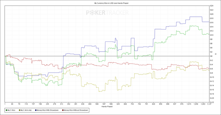The height and width of the screenshot is (115, 221).
Task: Click x-axis tick label 625
Action: click(118, 104)
